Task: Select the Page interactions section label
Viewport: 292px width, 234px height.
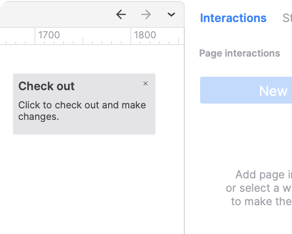Action: click(239, 53)
